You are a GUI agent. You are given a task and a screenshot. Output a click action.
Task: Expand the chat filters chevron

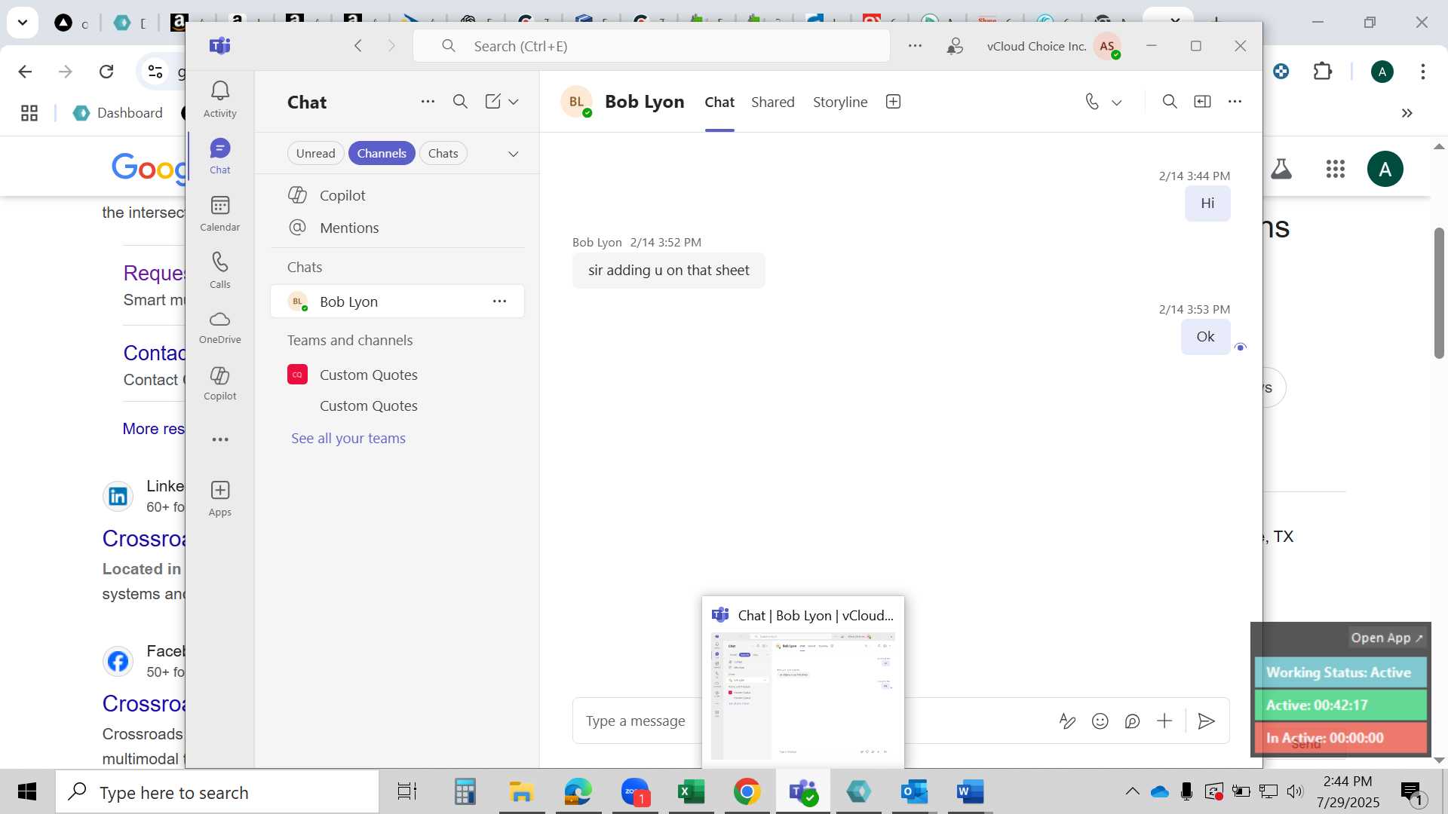(514, 154)
